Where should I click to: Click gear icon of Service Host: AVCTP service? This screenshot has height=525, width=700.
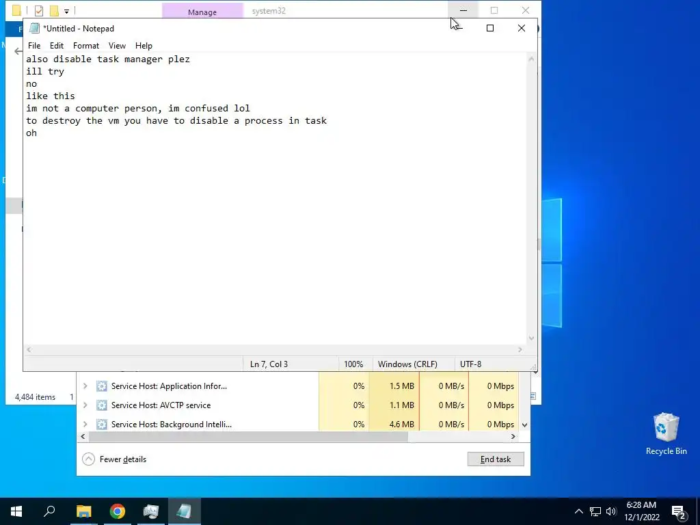[x=102, y=405]
